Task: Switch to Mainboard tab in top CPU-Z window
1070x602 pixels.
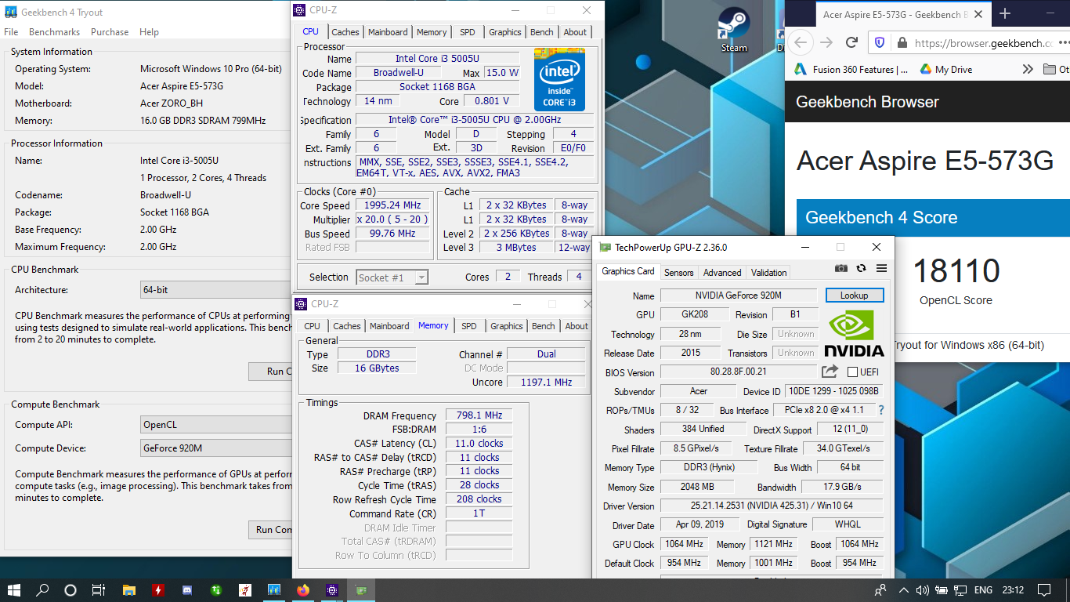Action: point(388,32)
